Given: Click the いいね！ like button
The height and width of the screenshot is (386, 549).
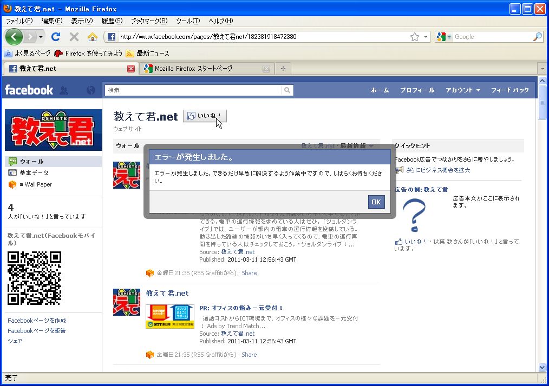Looking at the screenshot, I should pos(205,116).
